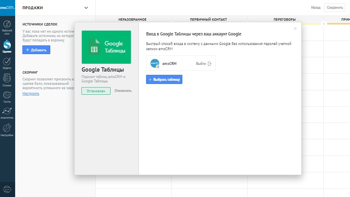The height and width of the screenshot is (197, 350).
Task: Click plus icon to add pipeline stage
Action: pyautogui.click(x=324, y=24)
